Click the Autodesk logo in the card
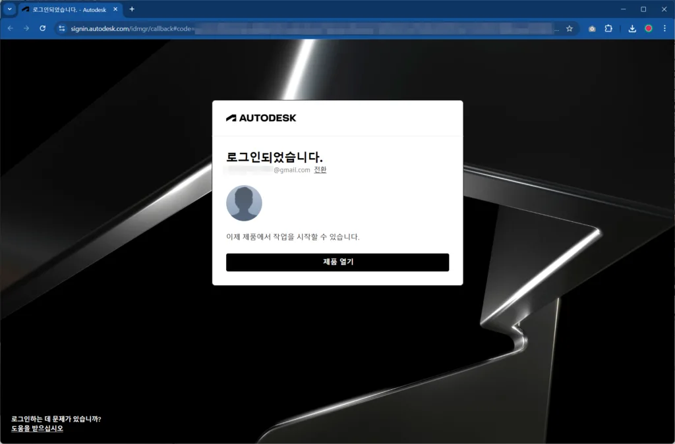This screenshot has height=444, width=675. [261, 118]
